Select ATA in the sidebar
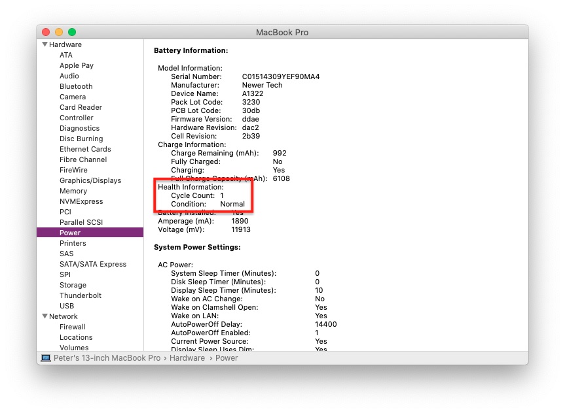This screenshot has height=413, width=565. (66, 55)
